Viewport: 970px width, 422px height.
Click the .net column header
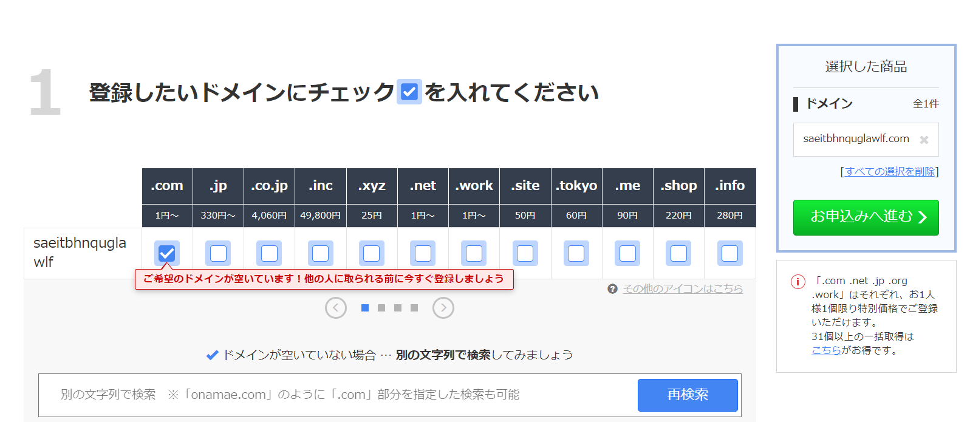pos(423,186)
